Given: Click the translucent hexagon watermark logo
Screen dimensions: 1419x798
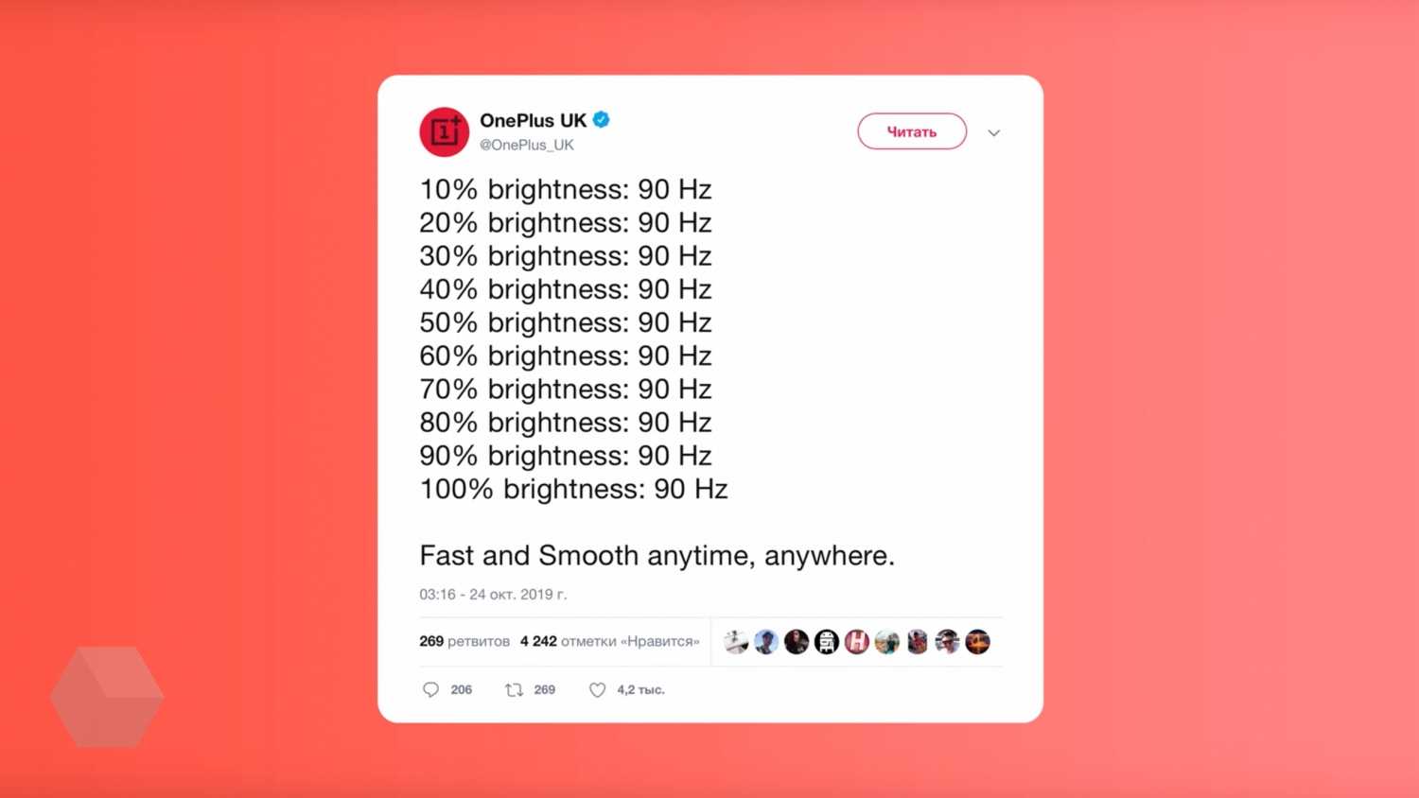Looking at the screenshot, I should click(107, 697).
